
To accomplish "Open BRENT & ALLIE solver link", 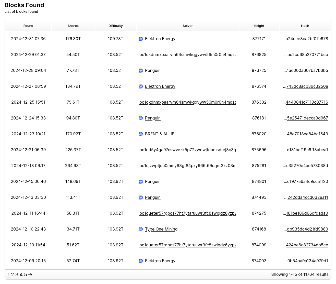I will (x=160, y=134).
